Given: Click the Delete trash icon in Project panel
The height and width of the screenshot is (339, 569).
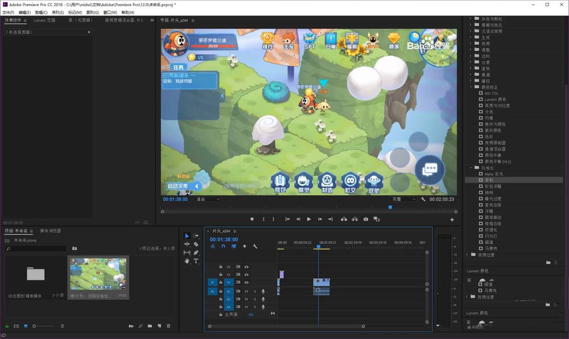Looking at the screenshot, I should click(x=168, y=326).
